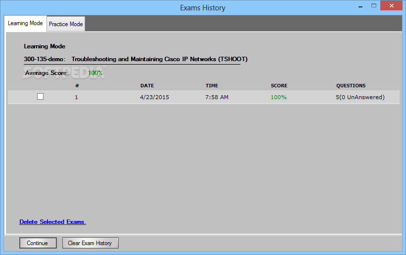This screenshot has width=406, height=255.
Task: Click the Delete Selected Exams link
Action: [x=52, y=222]
